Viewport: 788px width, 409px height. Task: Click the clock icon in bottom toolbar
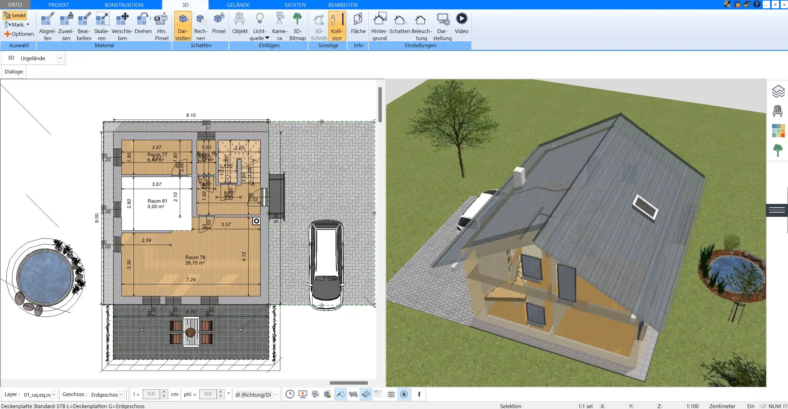(290, 394)
